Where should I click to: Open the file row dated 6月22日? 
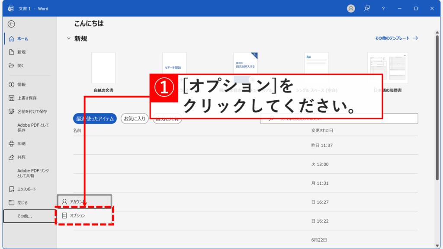pos(246,239)
